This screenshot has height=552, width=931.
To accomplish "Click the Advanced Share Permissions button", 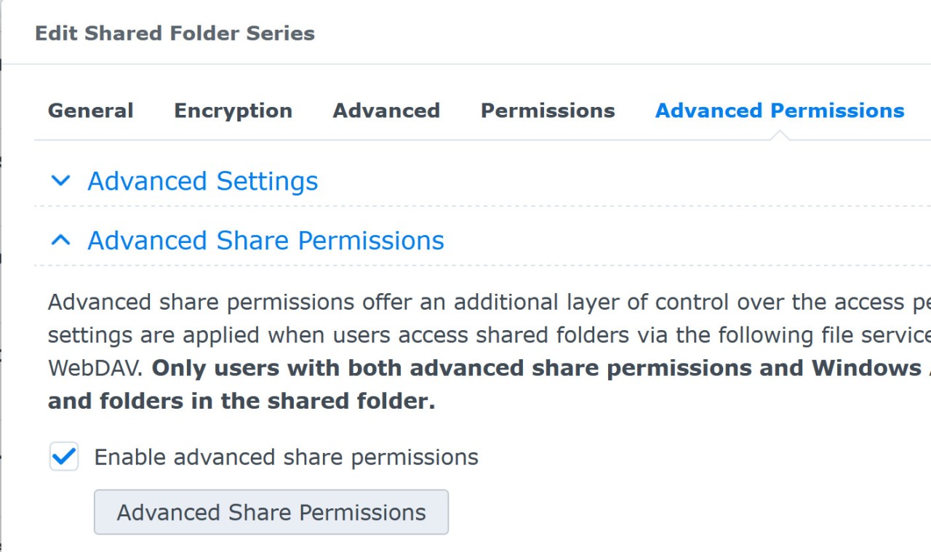I will 271,512.
